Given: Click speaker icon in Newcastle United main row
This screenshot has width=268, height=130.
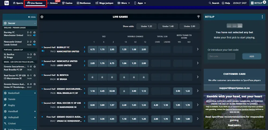Looking at the screenshot, I should click(x=43, y=65).
